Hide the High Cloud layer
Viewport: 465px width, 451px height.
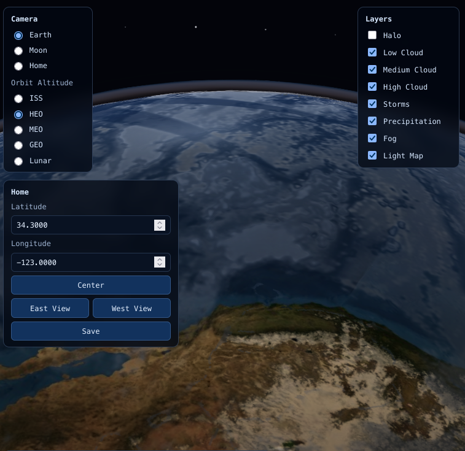(372, 87)
